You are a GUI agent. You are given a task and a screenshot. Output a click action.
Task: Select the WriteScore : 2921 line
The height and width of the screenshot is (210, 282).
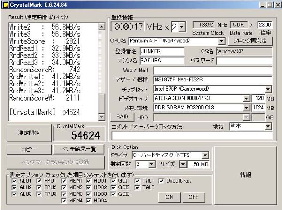45,41
